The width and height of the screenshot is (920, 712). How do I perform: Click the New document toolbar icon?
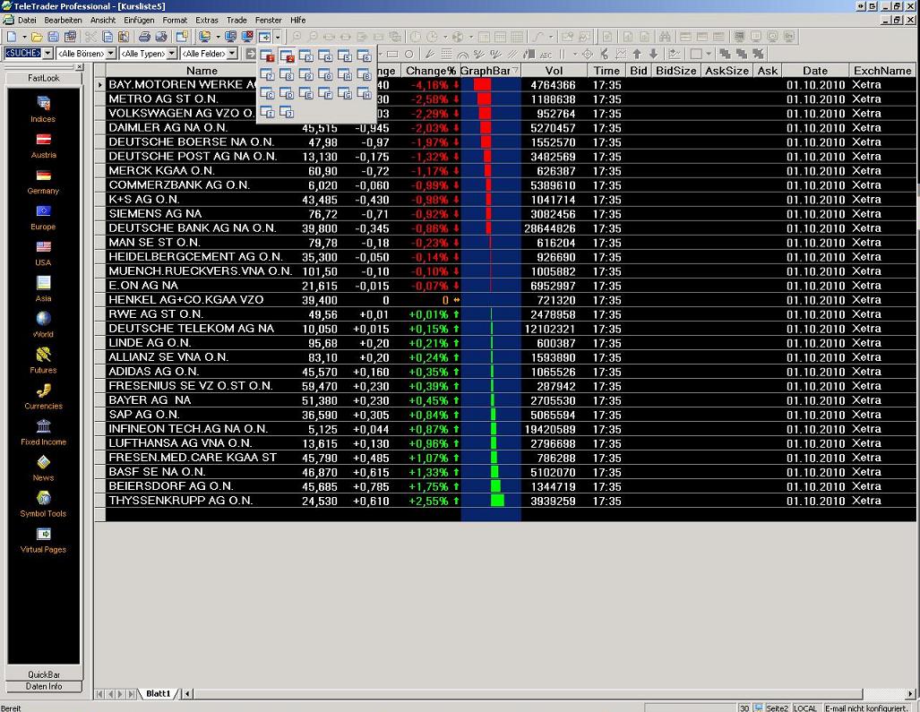point(12,37)
